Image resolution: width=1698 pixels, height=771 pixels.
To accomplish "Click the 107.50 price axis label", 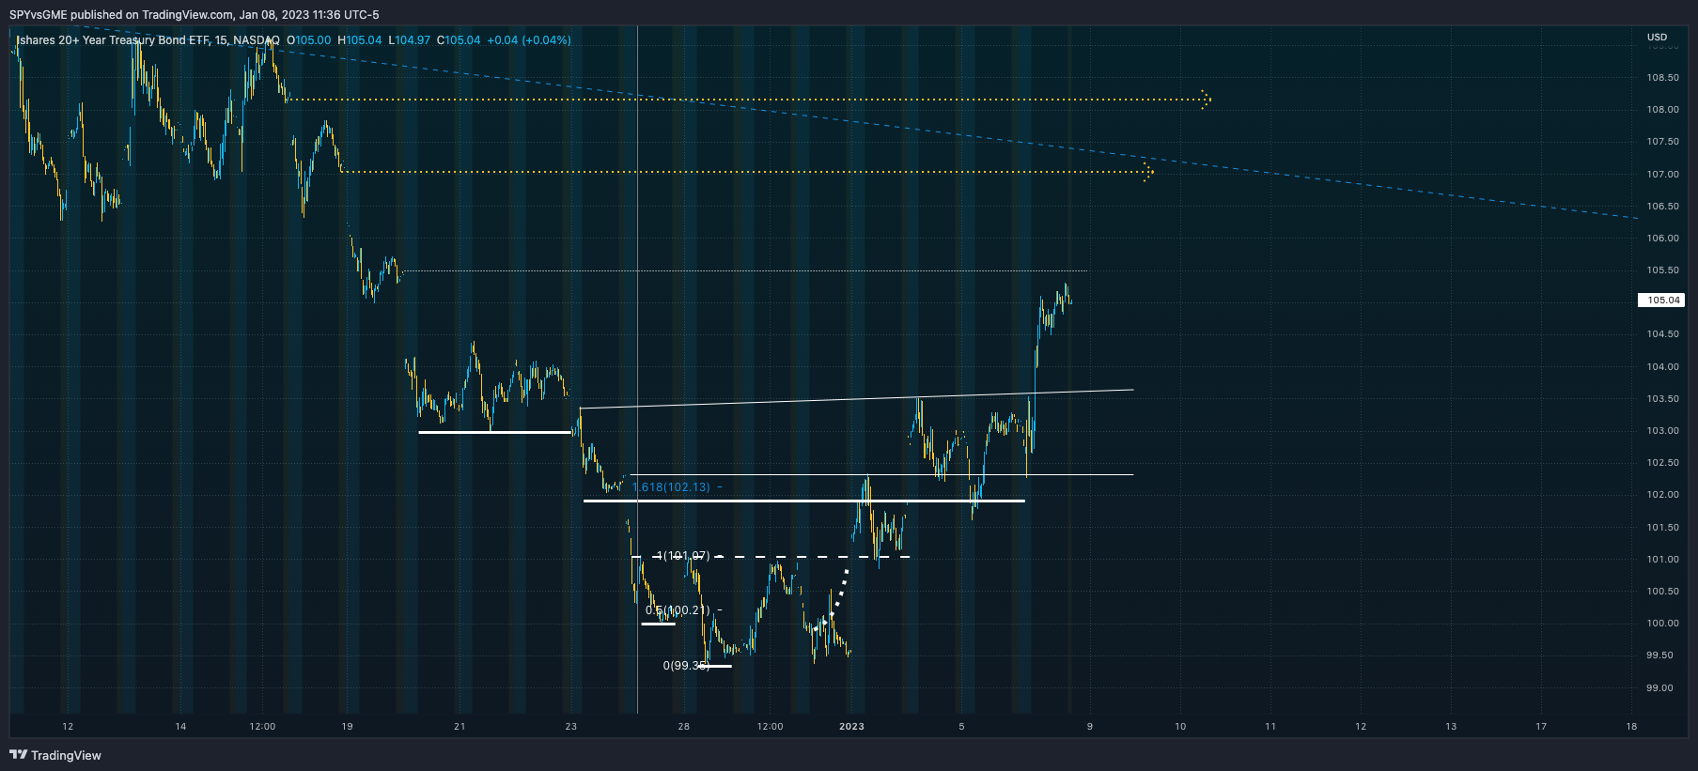I will coord(1662,142).
